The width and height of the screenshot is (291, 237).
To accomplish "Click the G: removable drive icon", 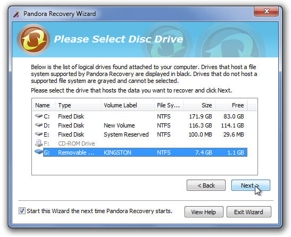I will (39, 152).
